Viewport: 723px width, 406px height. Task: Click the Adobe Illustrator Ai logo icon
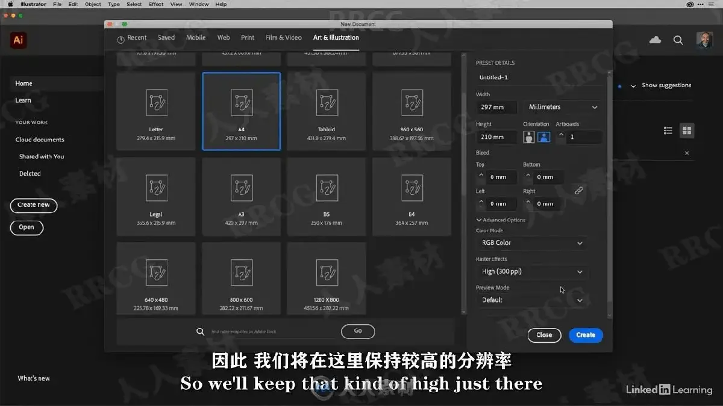tap(18, 40)
